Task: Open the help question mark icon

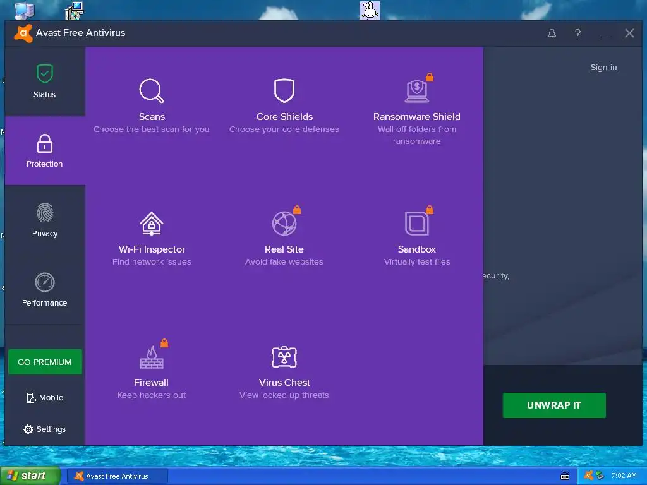Action: click(x=577, y=33)
